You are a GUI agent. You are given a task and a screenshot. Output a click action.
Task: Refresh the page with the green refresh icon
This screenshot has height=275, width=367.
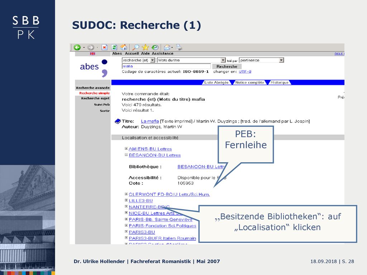point(114,48)
